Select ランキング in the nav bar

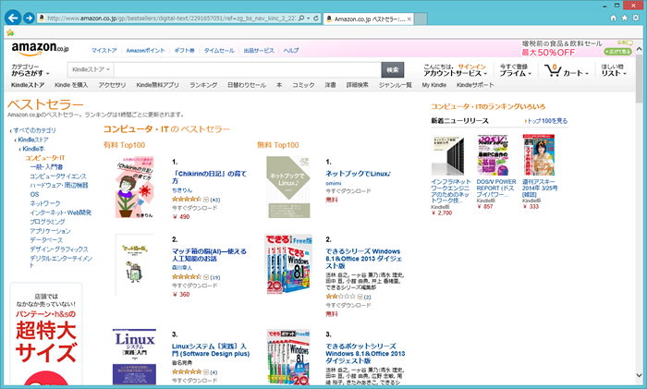(x=203, y=85)
